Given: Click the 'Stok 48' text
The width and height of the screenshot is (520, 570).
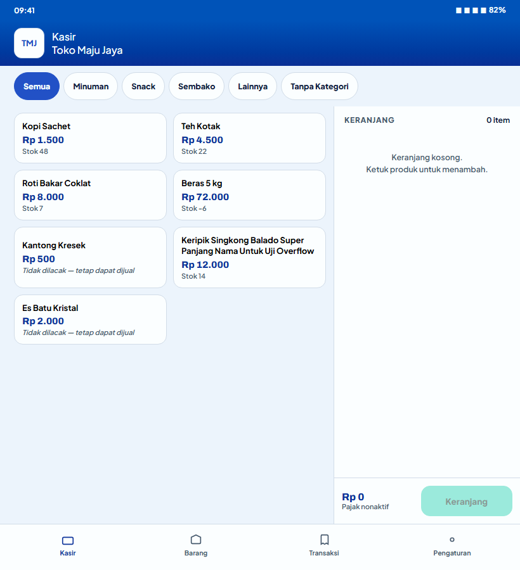Looking at the screenshot, I should point(35,151).
